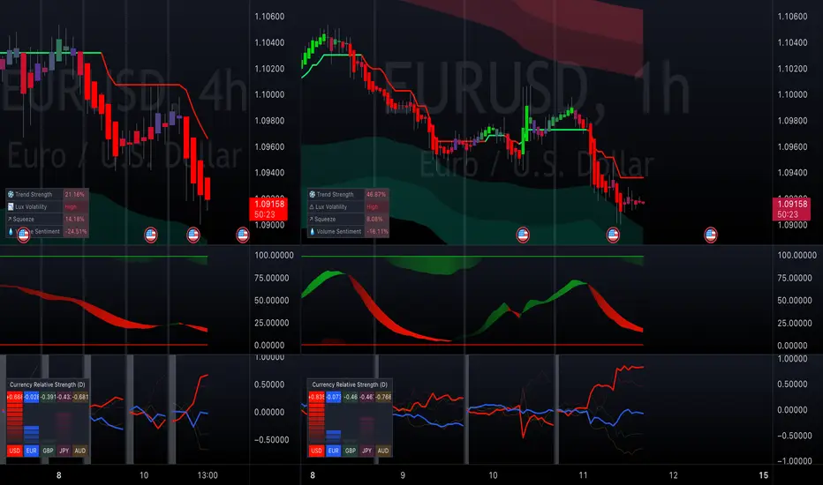Click the 21.16% Trend Strength value
The height and width of the screenshot is (485, 823).
[x=74, y=195]
